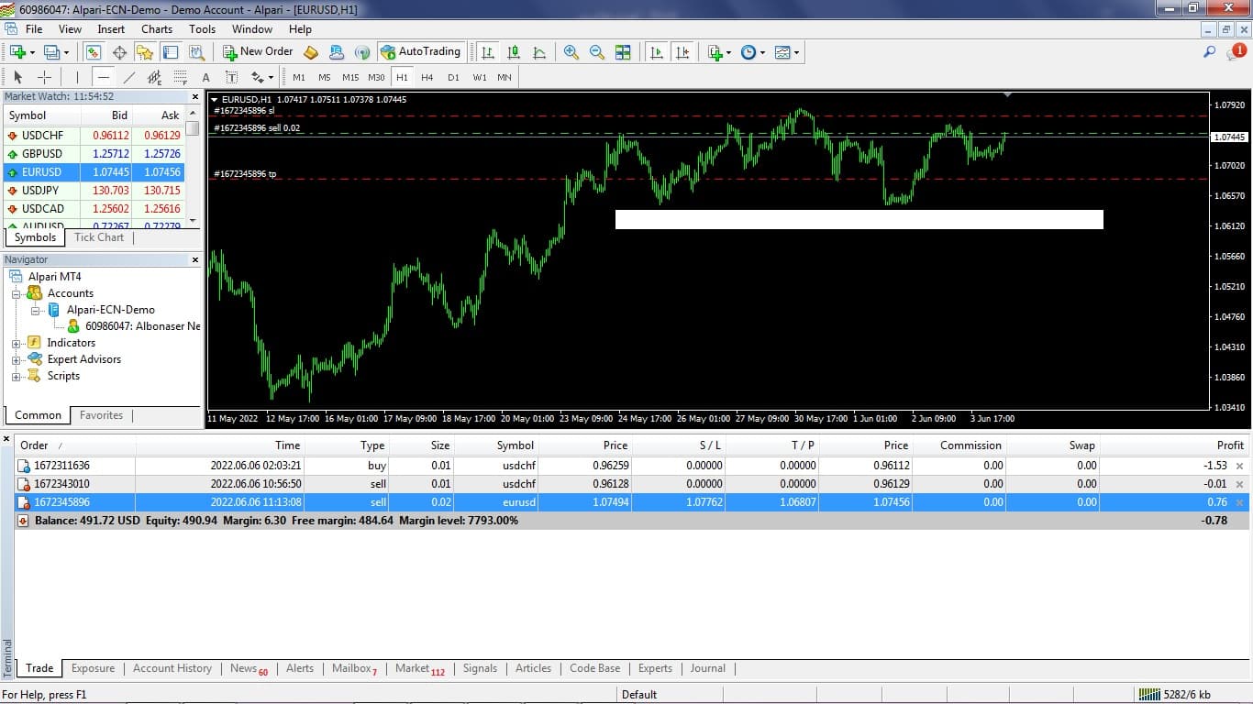Click the Signals antenna toolbar icon
Screen dimensions: 1253x704
[362, 52]
